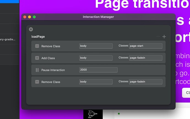Click the 2000 pause duration field
This screenshot has width=190, height=119.
(98, 70)
